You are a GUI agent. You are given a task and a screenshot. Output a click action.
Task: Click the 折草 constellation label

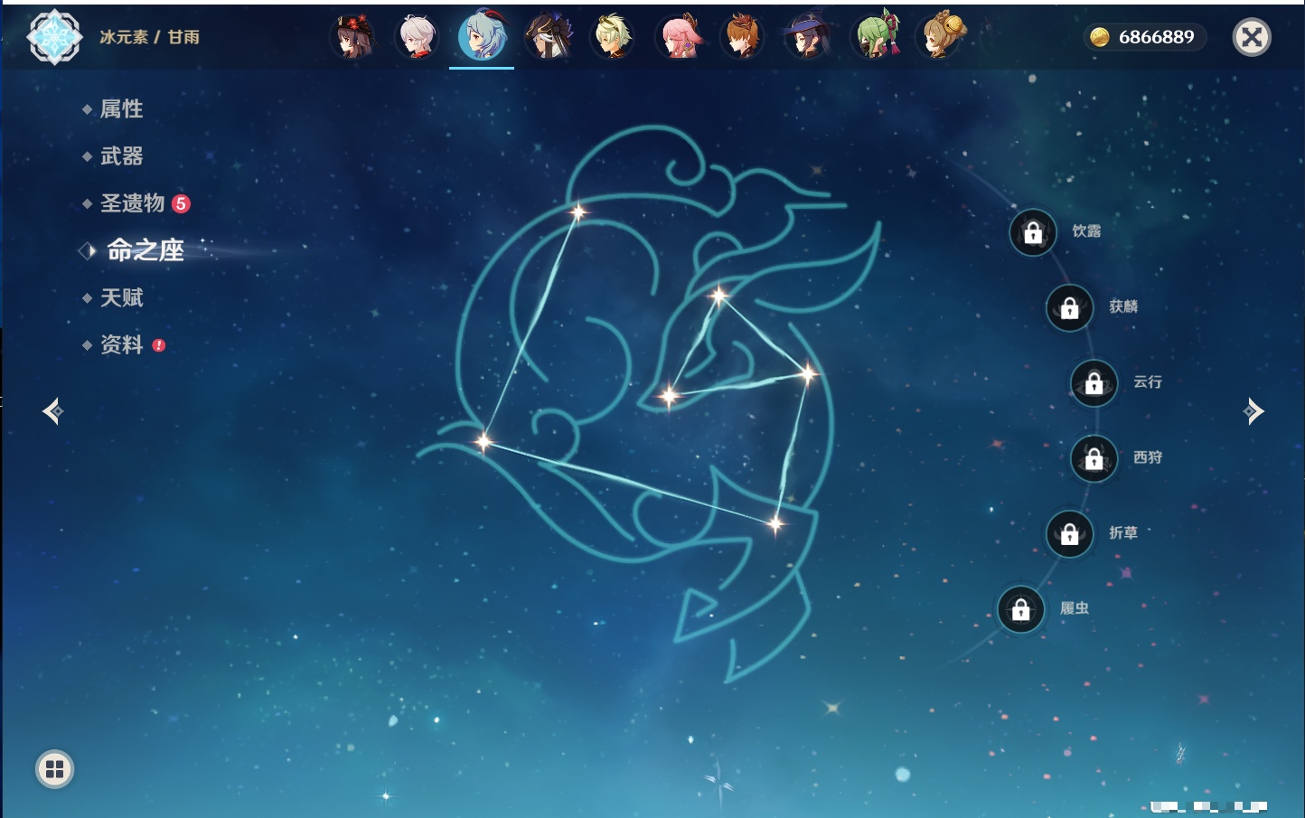tap(1123, 533)
